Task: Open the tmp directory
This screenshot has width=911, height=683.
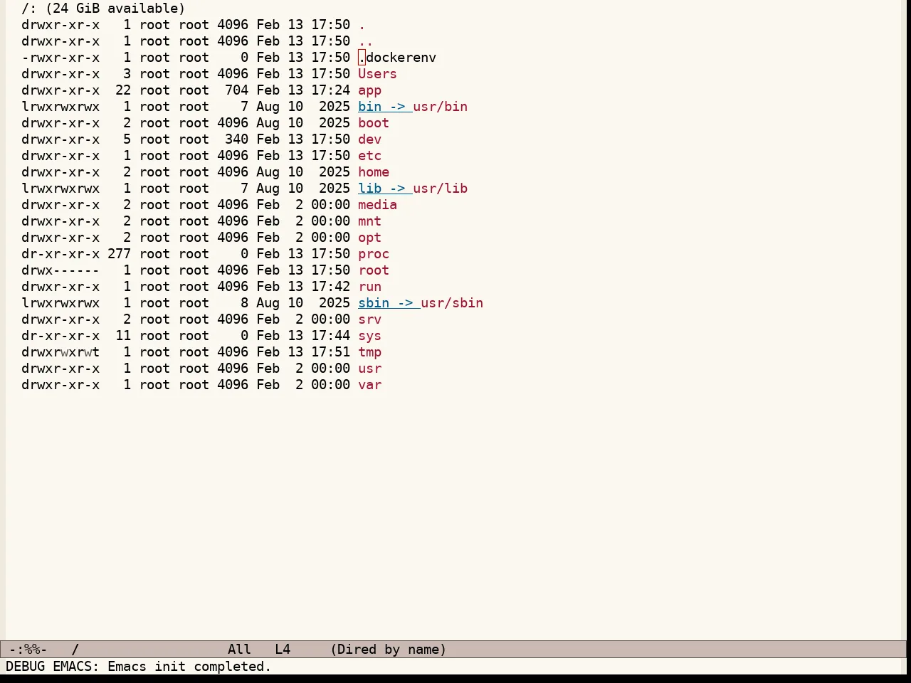Action: pos(369,352)
